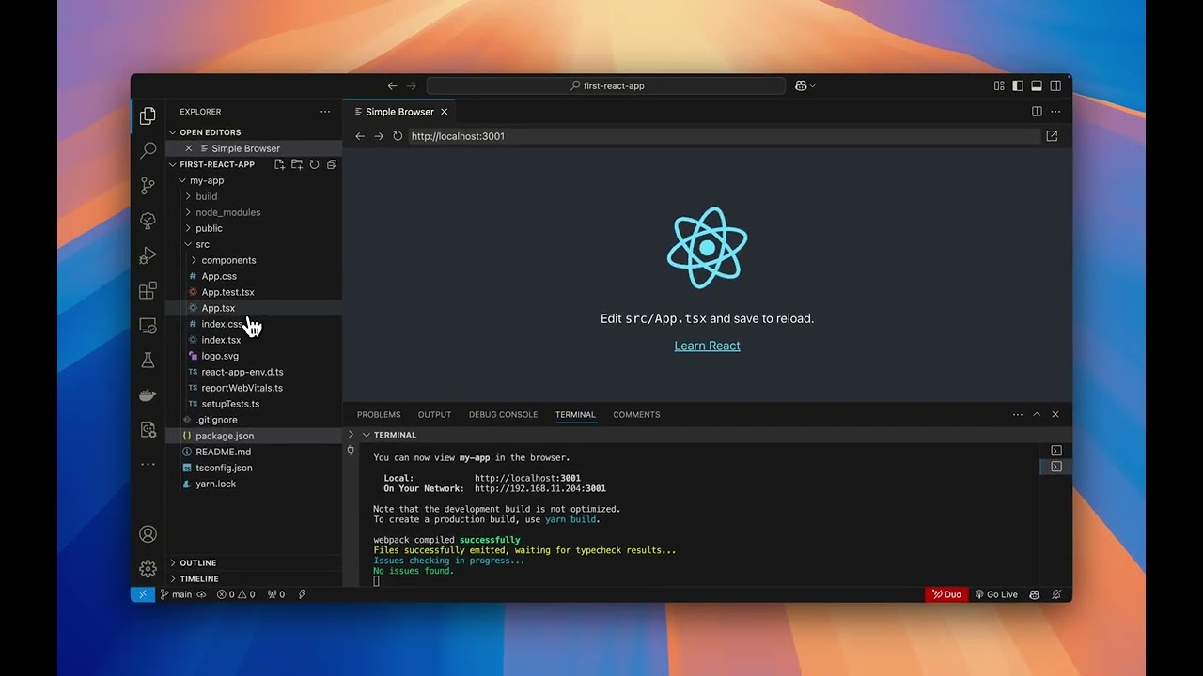Image resolution: width=1203 pixels, height=676 pixels.
Task: Collapse the Terminal group chevron
Action: 367,435
